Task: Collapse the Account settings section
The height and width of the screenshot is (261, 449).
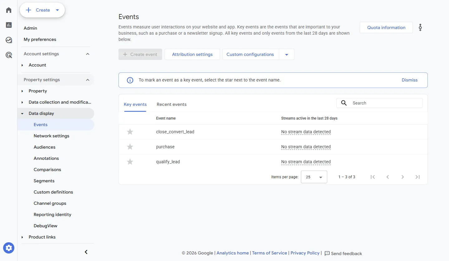Action: [x=88, y=54]
